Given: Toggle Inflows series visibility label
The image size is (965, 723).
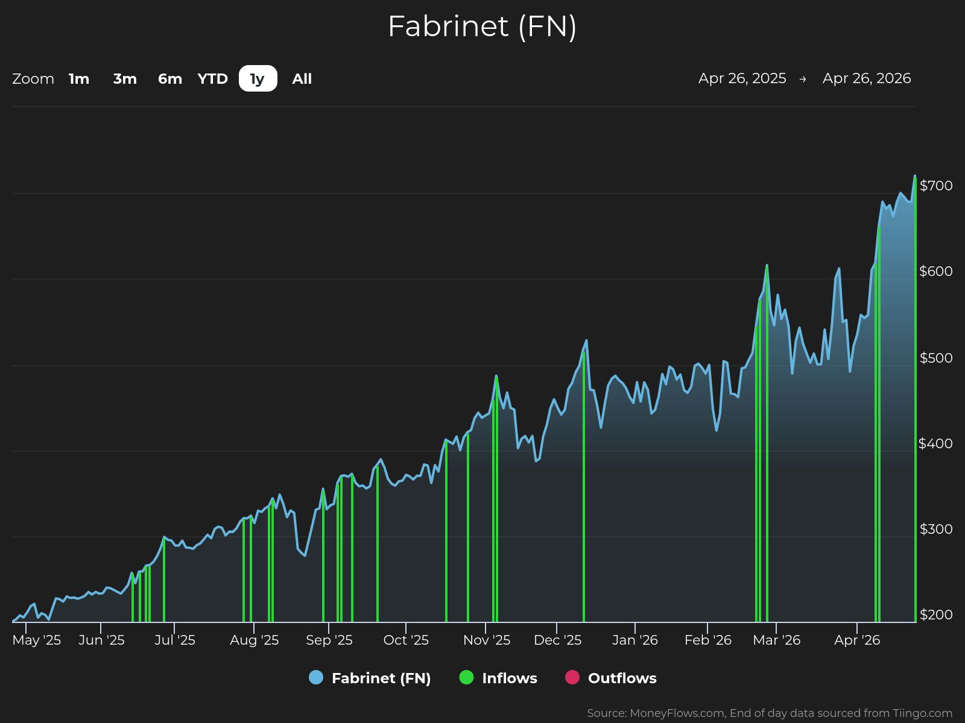Looking at the screenshot, I should pyautogui.click(x=509, y=678).
